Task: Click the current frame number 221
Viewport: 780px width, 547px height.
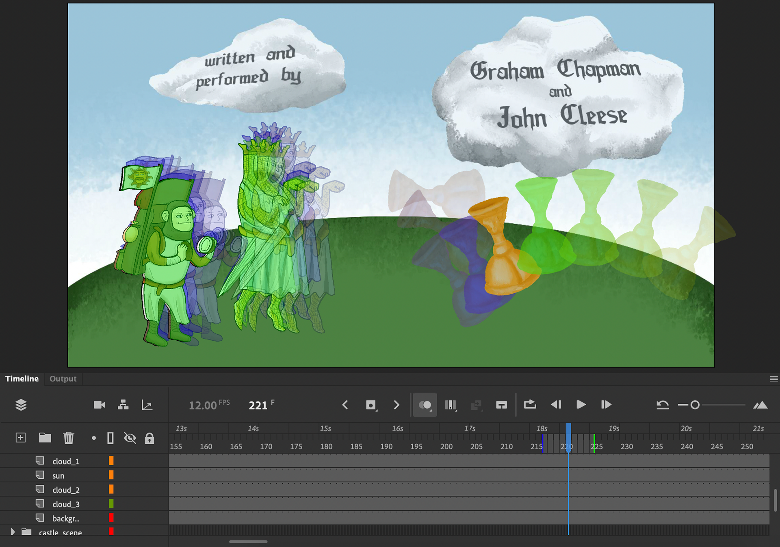Action: (258, 405)
